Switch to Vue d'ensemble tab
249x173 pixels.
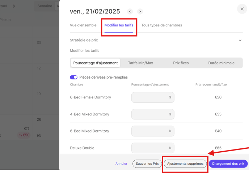click(83, 25)
